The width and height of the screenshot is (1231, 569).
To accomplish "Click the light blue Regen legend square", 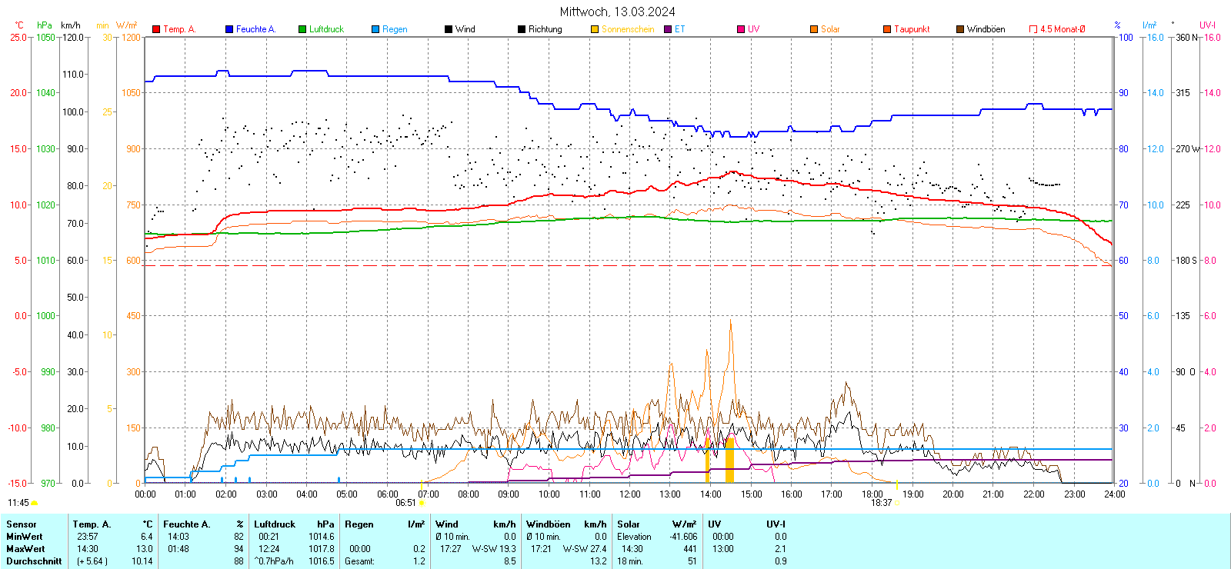I will click(375, 29).
